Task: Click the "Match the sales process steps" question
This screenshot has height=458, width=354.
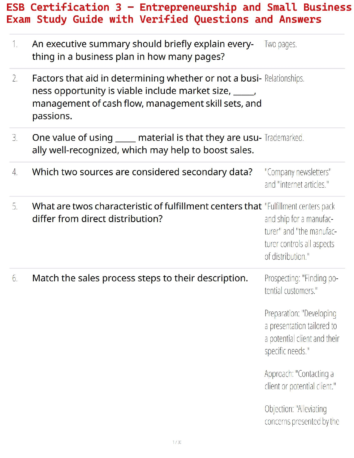Action: coord(140,278)
